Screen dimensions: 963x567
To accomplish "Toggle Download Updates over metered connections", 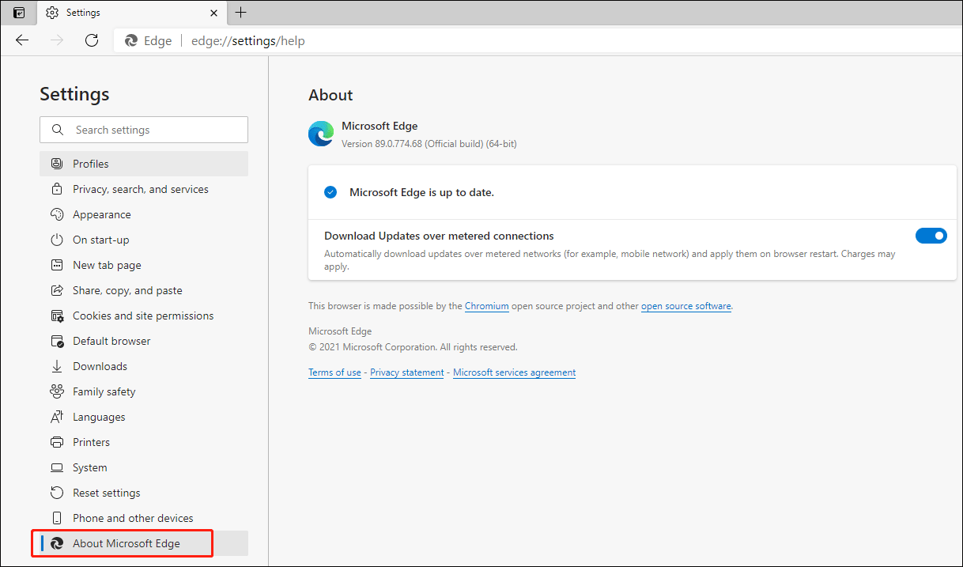I will 931,235.
